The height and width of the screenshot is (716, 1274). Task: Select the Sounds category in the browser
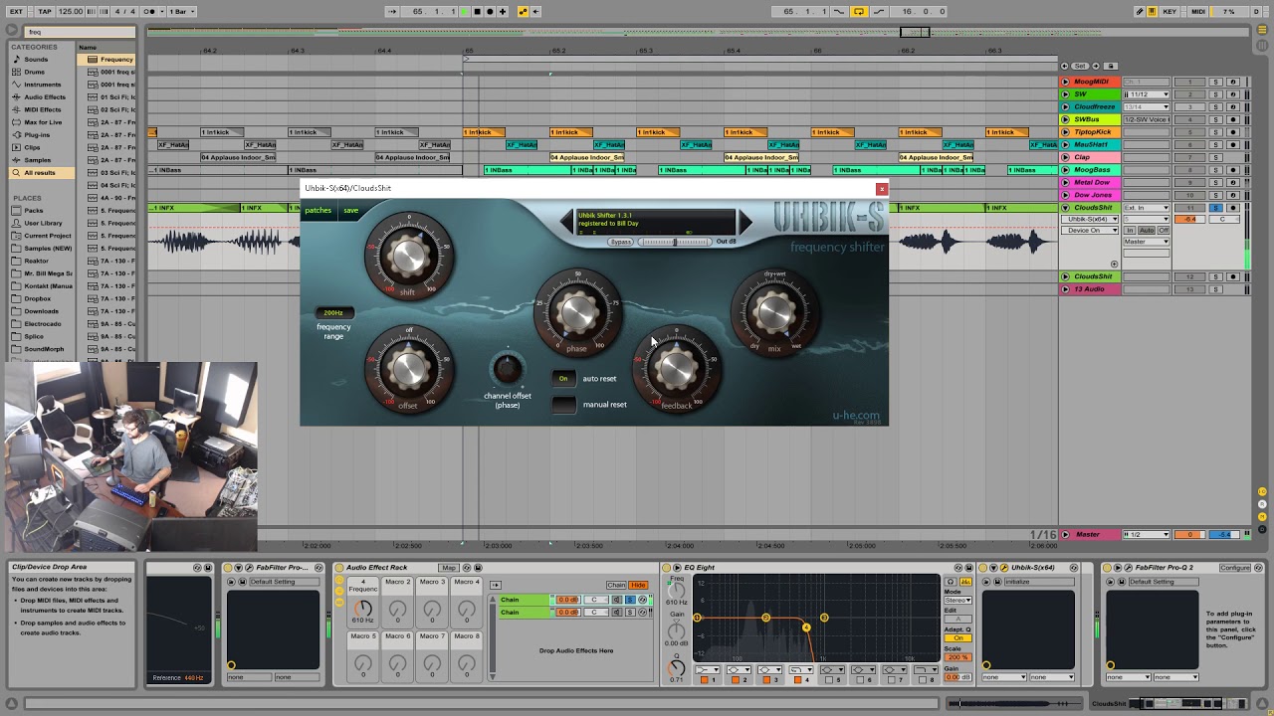pos(36,60)
